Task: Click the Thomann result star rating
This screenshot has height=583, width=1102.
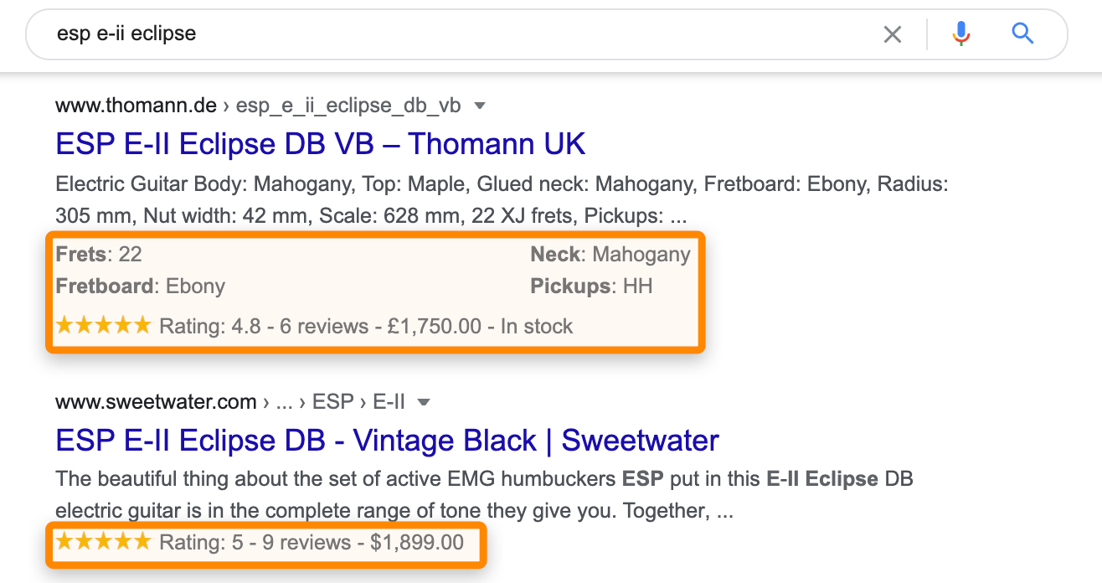Action: (x=103, y=325)
